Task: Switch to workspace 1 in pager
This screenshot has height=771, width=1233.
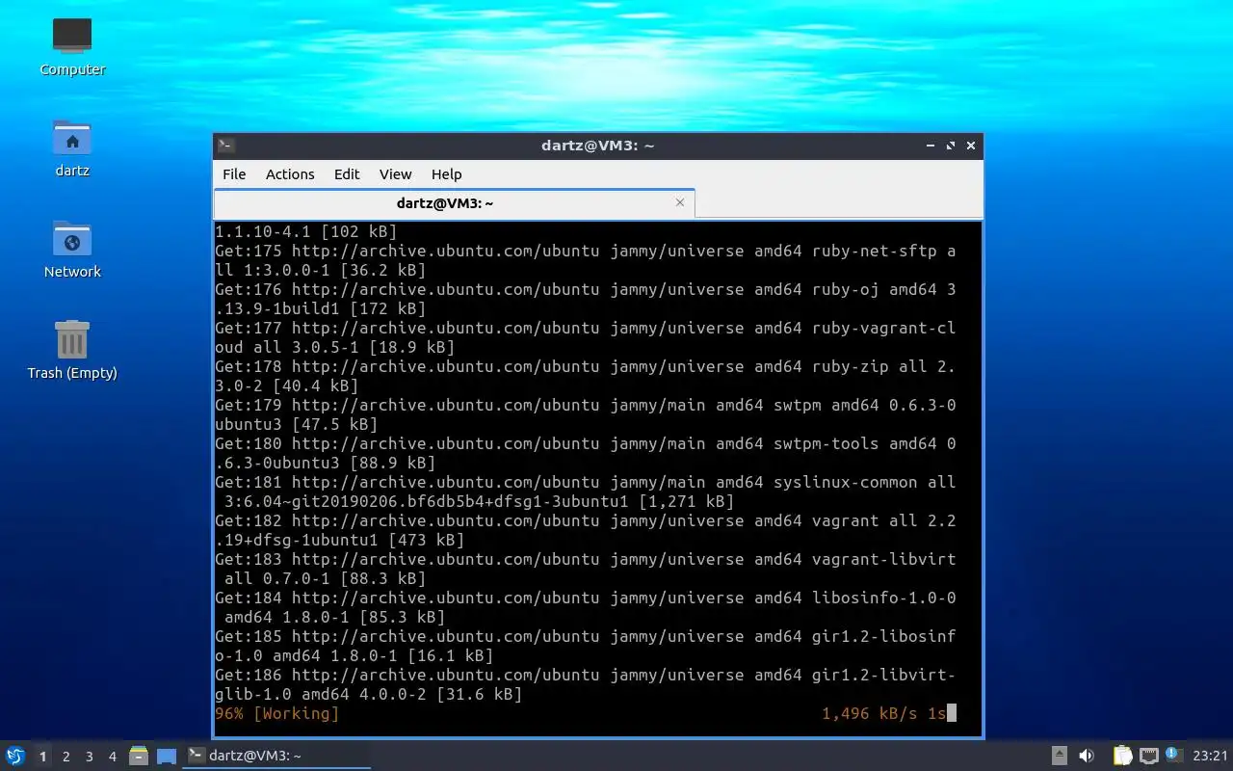Action: [42, 757]
